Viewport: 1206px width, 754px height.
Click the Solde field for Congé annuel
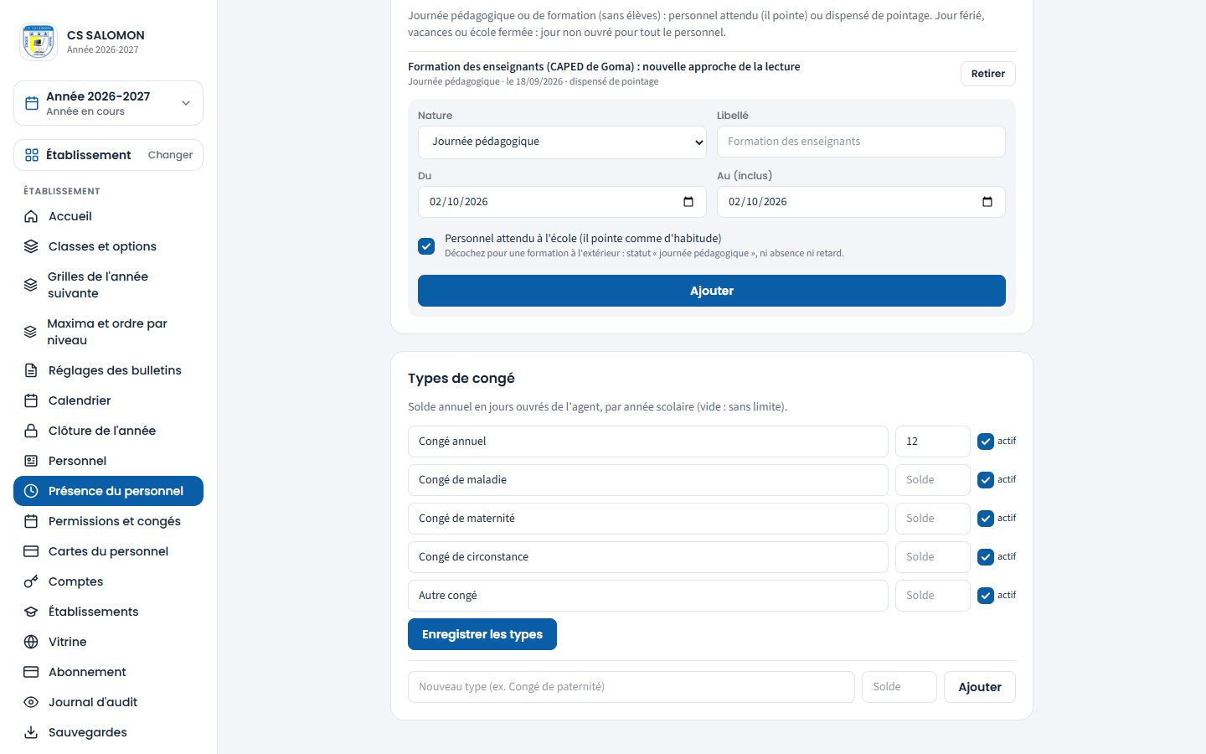pyautogui.click(x=933, y=442)
